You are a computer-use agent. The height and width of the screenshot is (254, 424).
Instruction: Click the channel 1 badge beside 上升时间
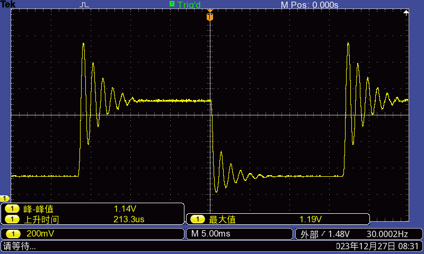tap(12, 219)
